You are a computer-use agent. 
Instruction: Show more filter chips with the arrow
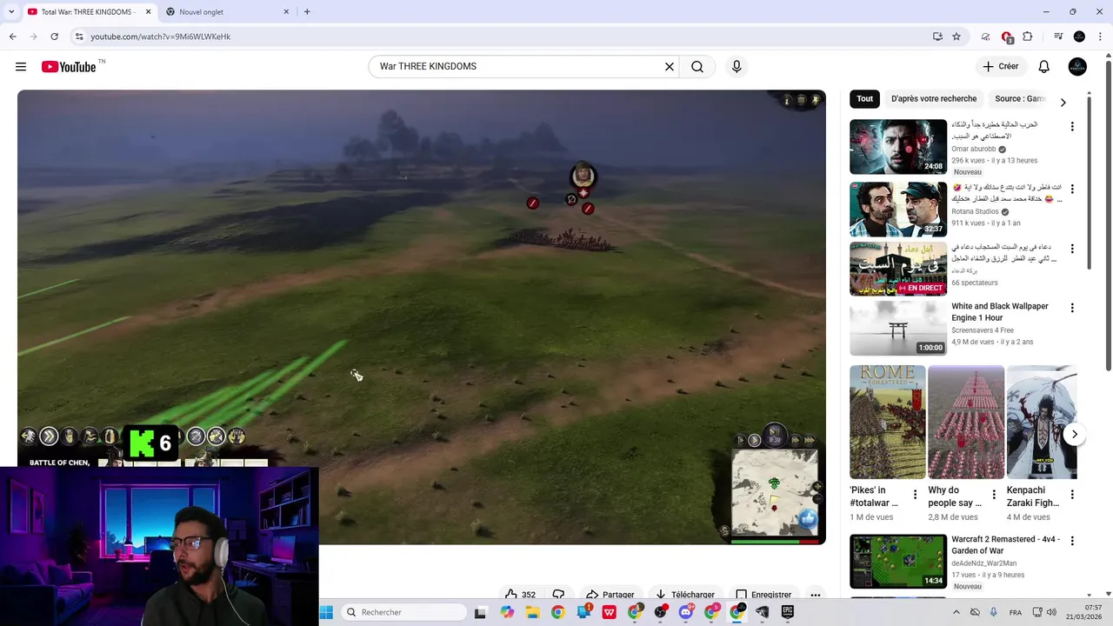1063,103
